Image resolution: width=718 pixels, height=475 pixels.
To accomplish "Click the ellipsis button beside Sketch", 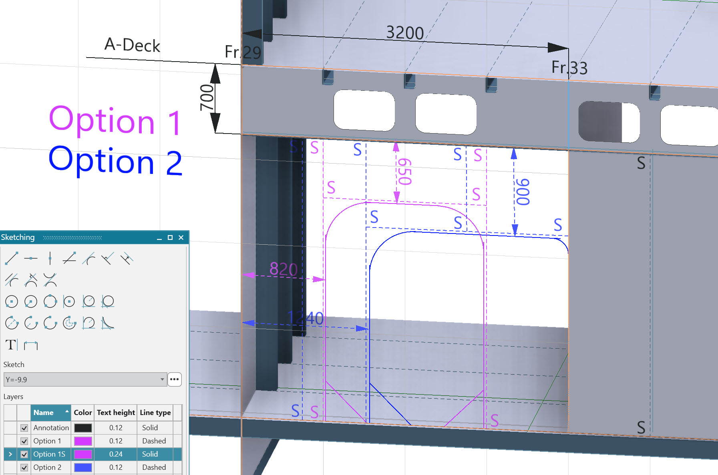I will coord(175,379).
